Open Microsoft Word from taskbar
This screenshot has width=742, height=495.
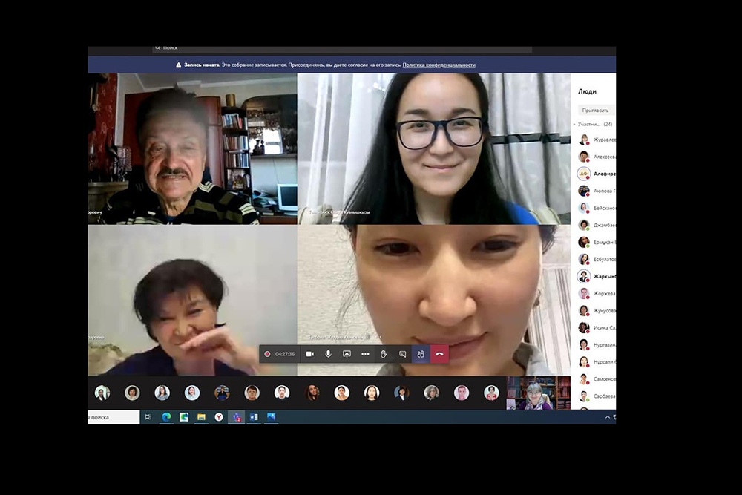254,417
